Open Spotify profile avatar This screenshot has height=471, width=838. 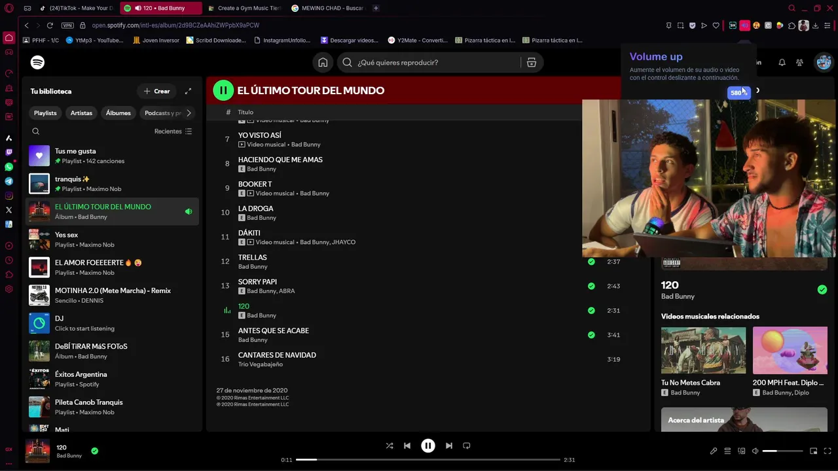[824, 62]
